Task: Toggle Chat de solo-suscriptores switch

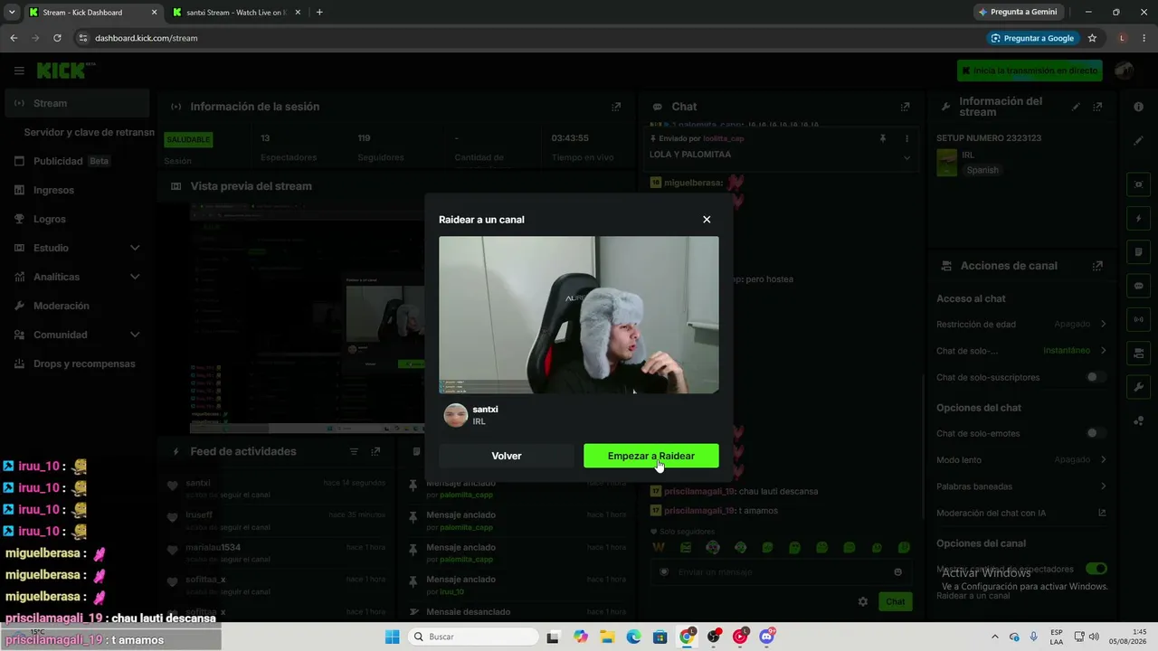Action: (x=1096, y=377)
